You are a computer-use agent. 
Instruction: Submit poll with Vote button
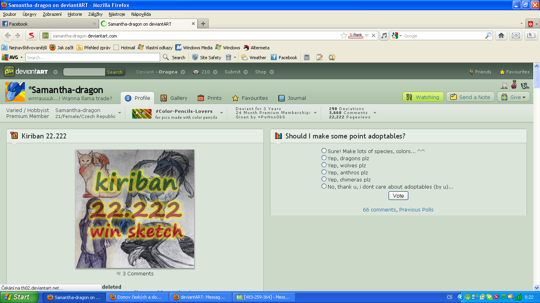point(398,196)
